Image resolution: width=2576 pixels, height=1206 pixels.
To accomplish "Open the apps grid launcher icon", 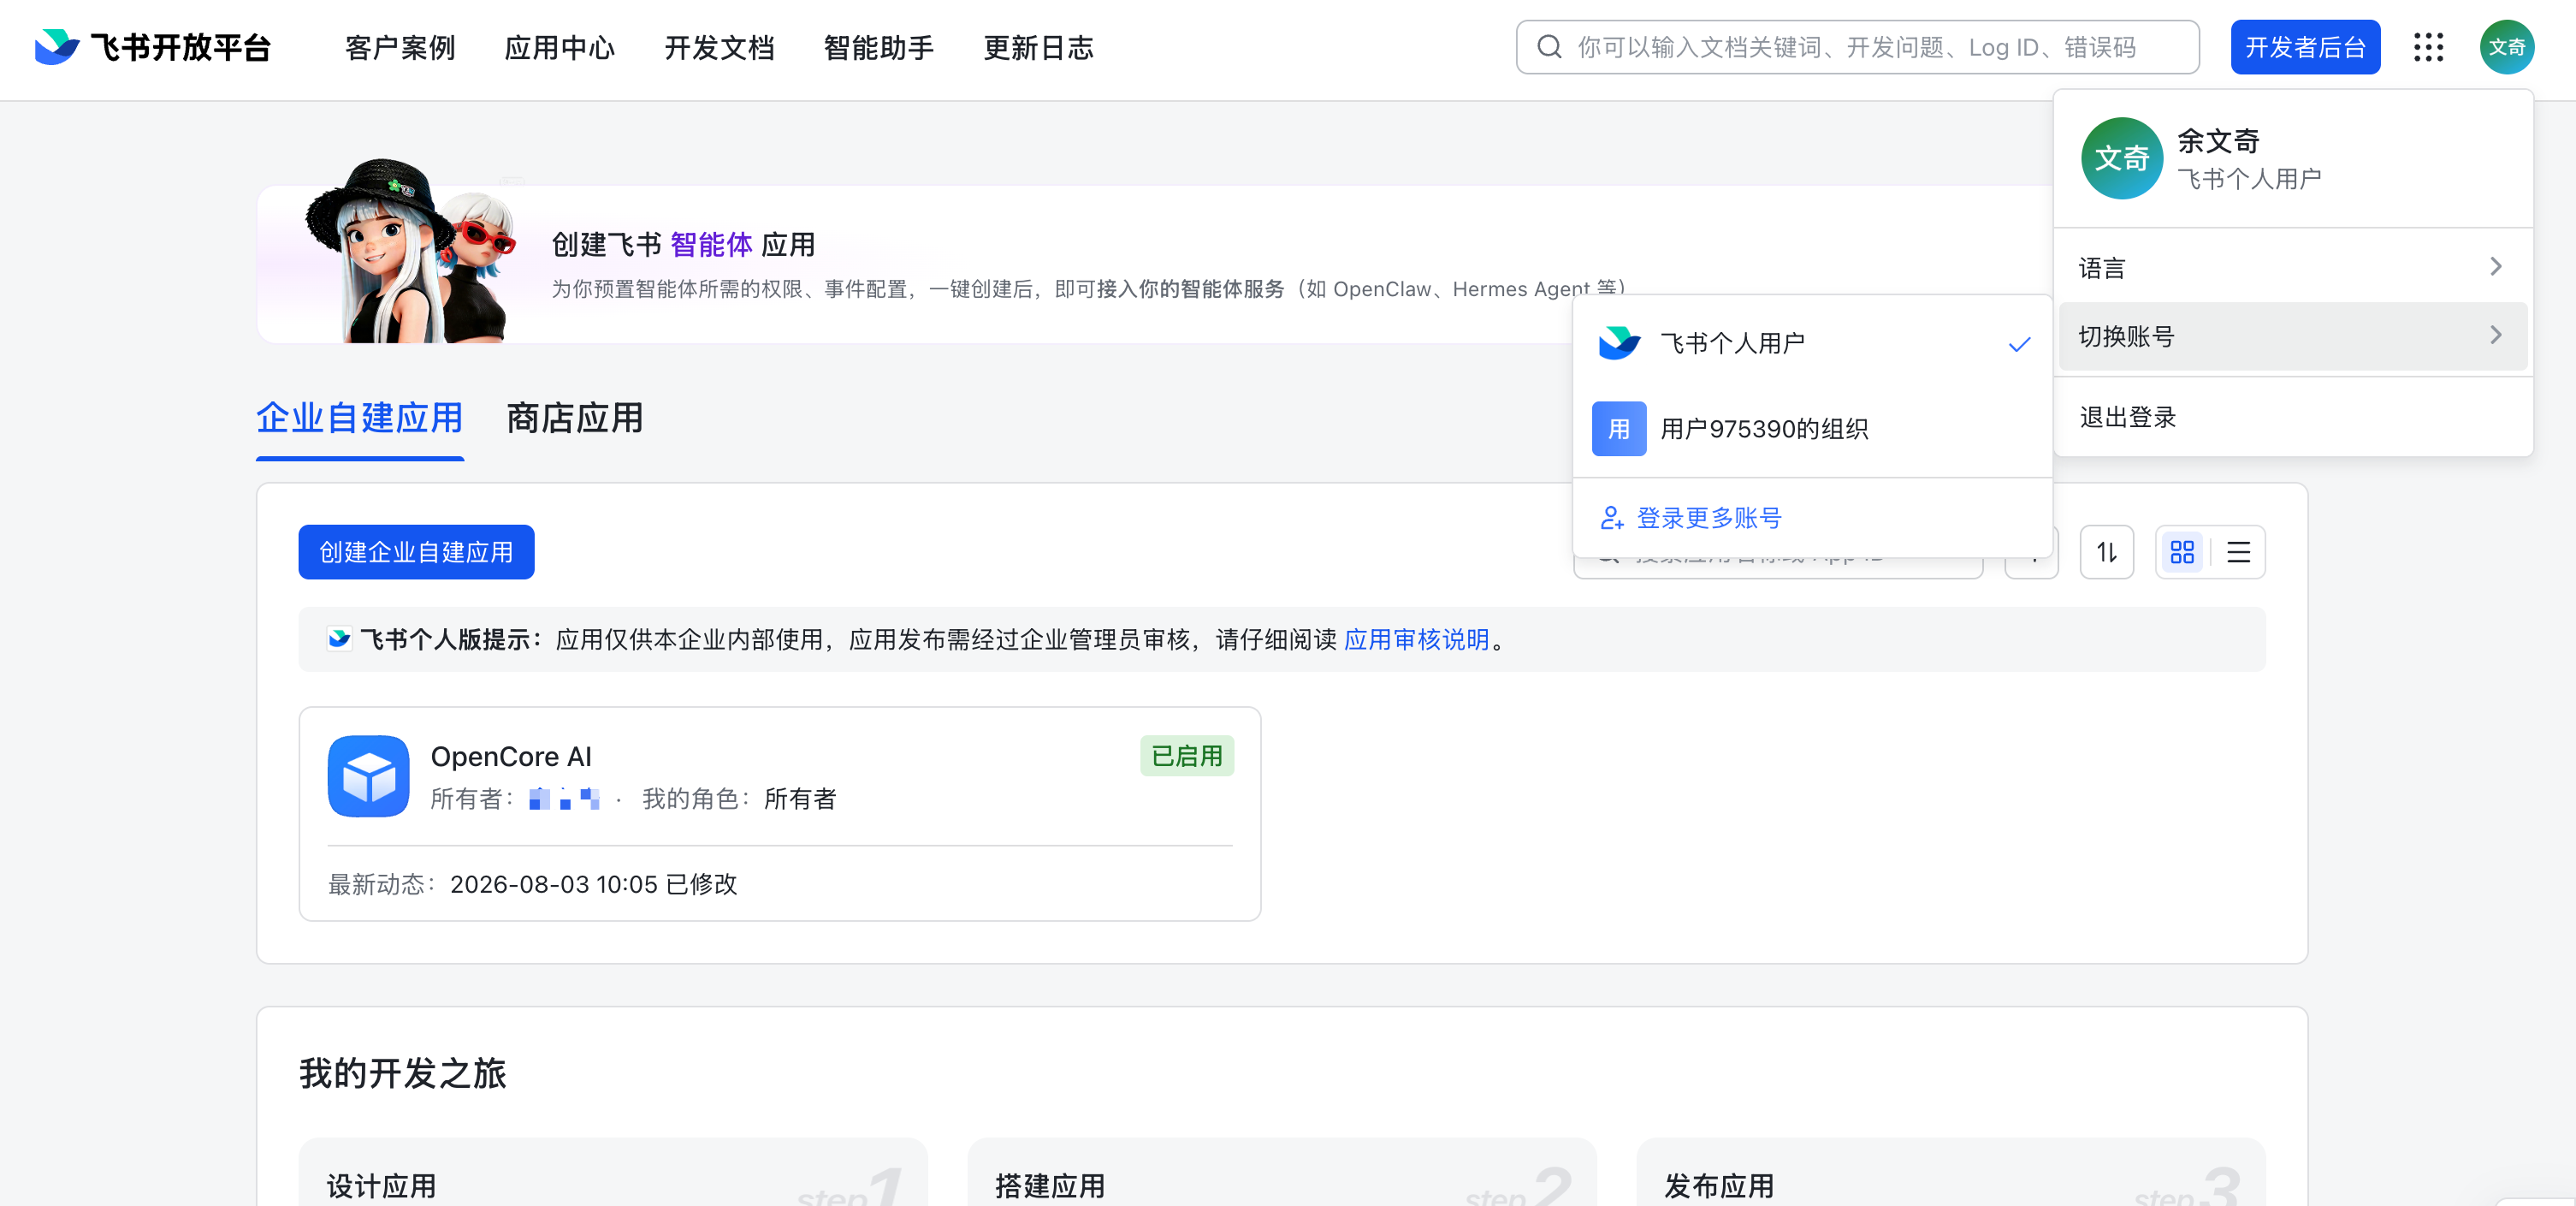I will coord(2428,47).
